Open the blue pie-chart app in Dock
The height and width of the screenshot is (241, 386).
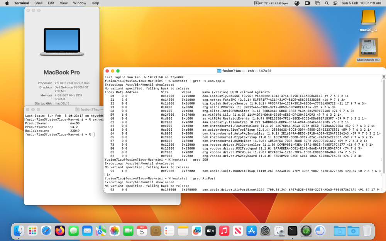point(320,231)
